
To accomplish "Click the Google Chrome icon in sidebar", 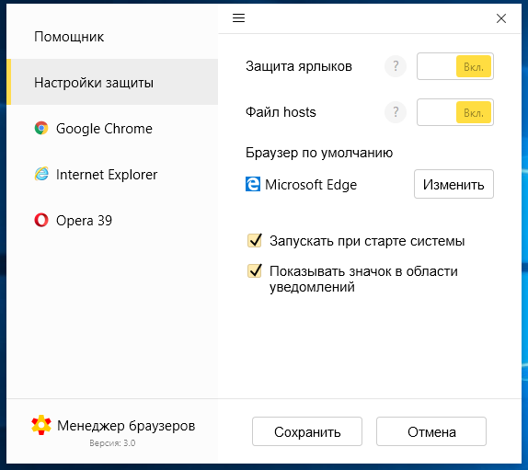I will (x=41, y=128).
